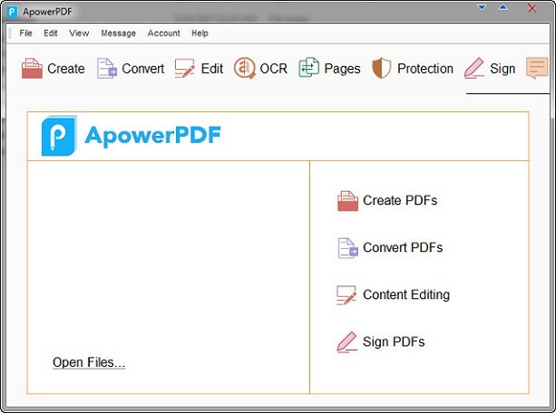
Task: Click the Protection toolbar label
Action: point(425,69)
